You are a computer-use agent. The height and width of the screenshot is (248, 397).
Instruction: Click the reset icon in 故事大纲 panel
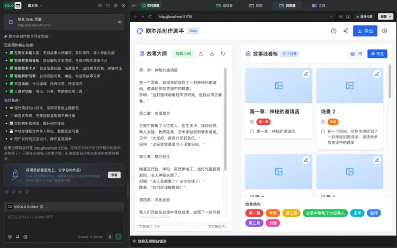point(223,53)
